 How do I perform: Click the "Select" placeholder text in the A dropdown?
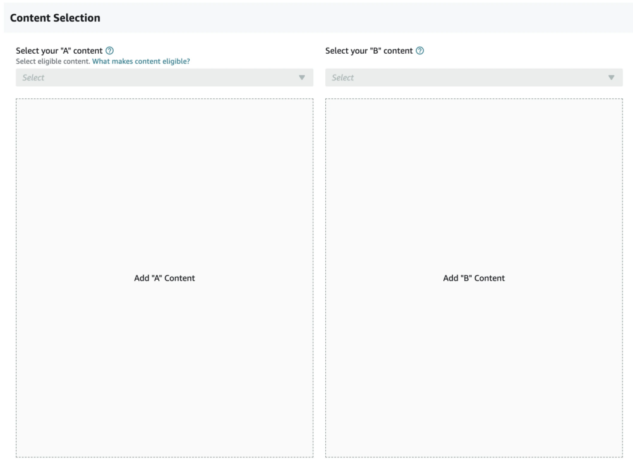pos(33,78)
